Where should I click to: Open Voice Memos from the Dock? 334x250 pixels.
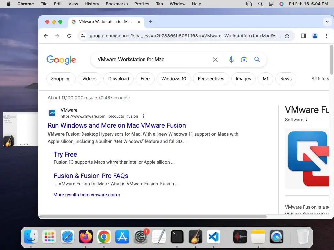(x=240, y=237)
